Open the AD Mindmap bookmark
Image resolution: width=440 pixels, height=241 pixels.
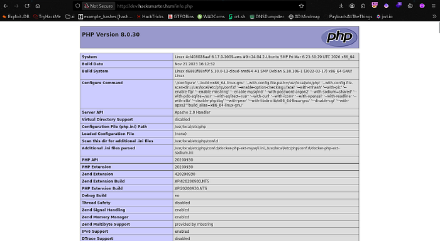(x=304, y=16)
